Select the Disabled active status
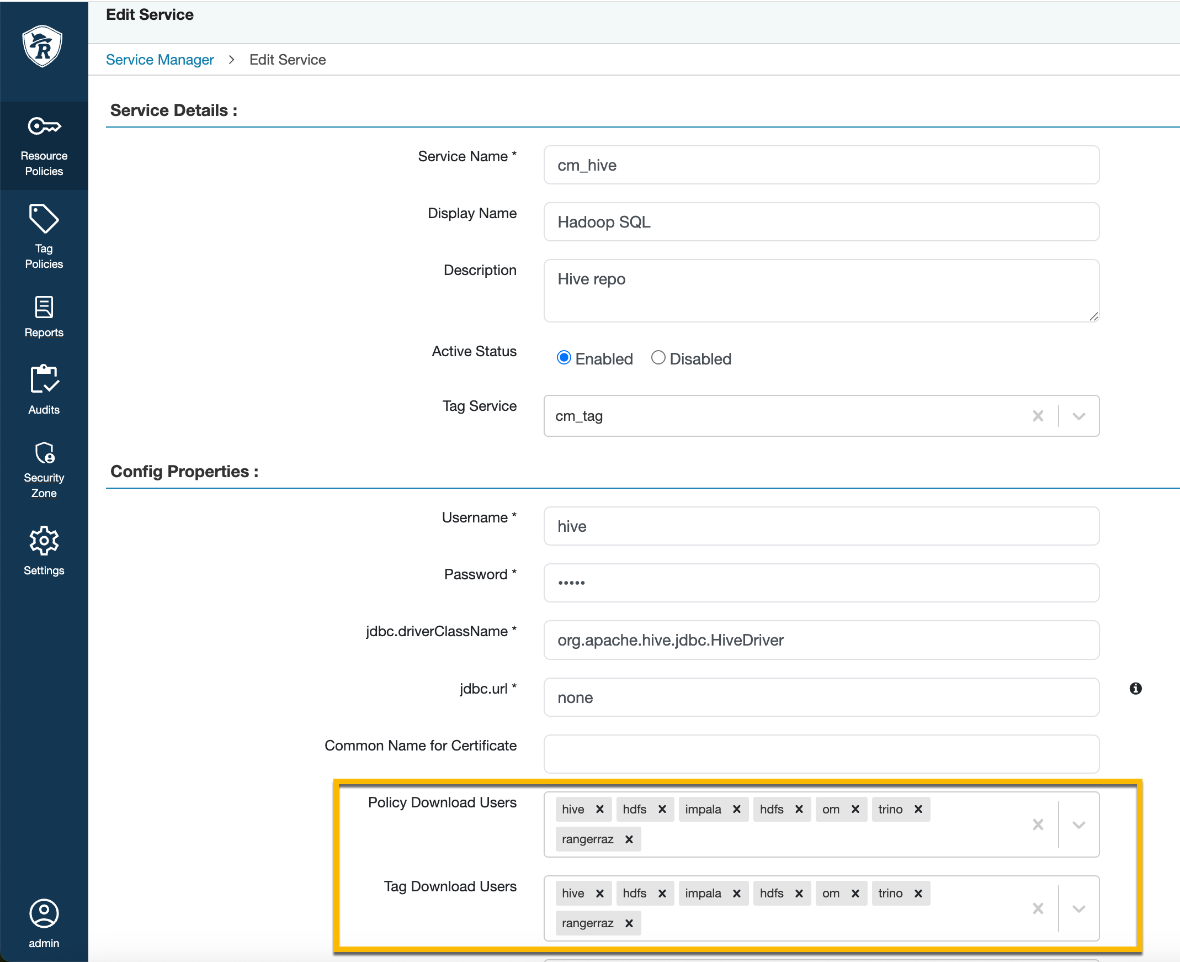 point(658,358)
